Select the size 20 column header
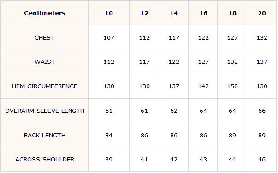The height and width of the screenshot is (173, 278). [262, 13]
